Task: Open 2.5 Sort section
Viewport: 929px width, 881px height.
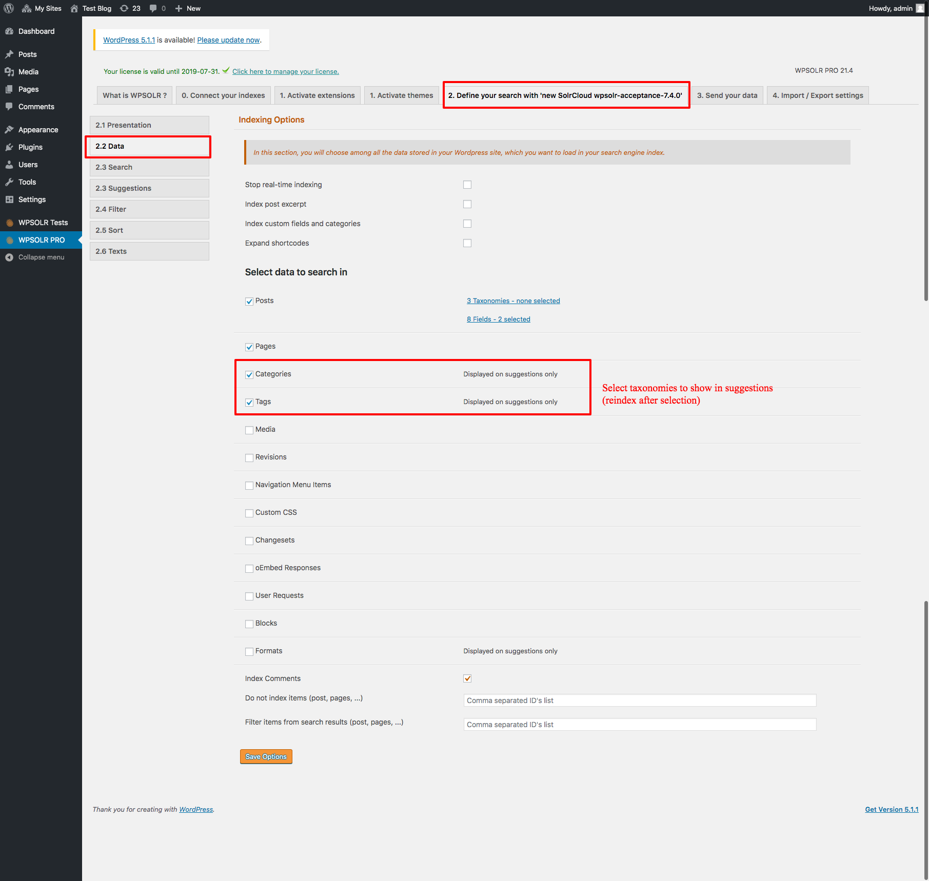Action: coord(149,230)
